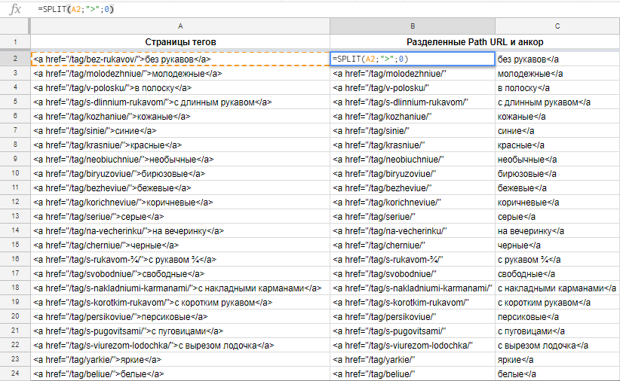Select row 2 header
The image size is (620, 381).
pos(15,59)
